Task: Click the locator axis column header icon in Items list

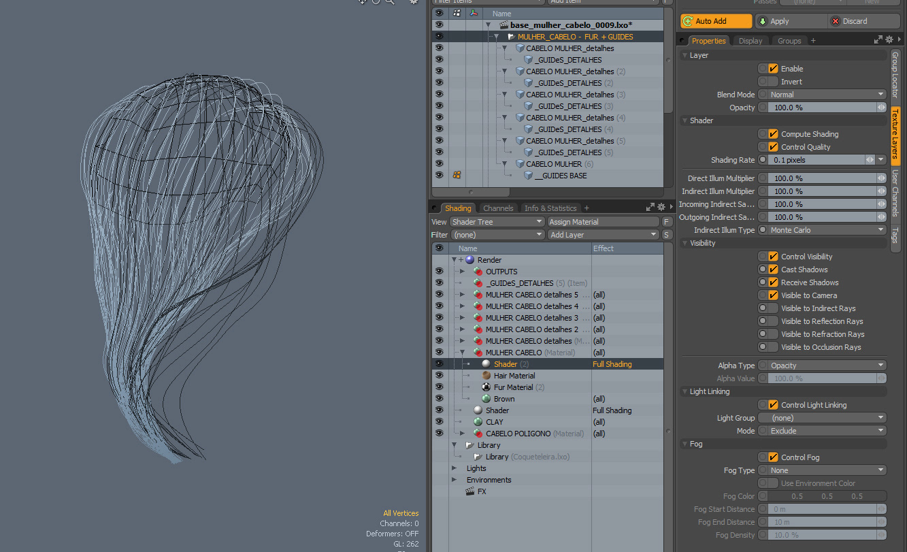Action: [474, 13]
